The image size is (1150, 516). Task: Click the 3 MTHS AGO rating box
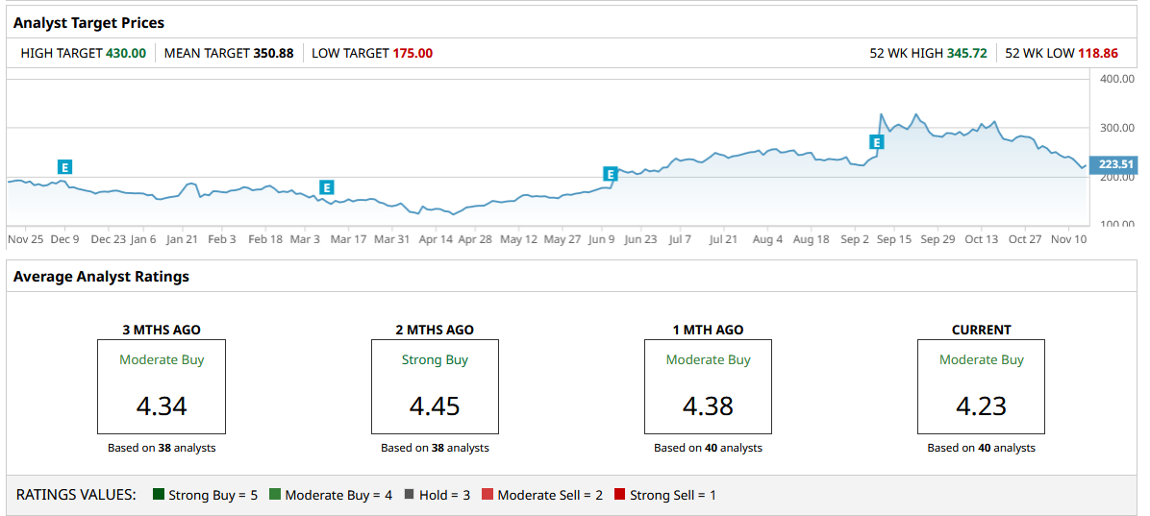(162, 386)
